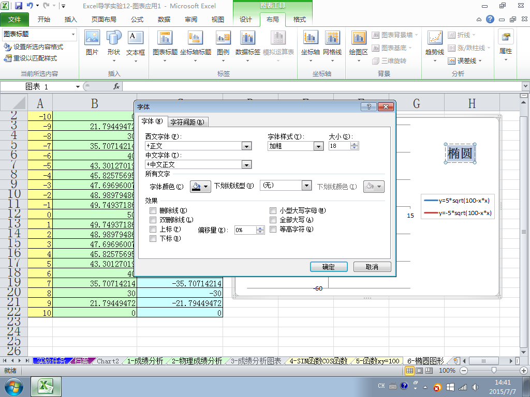Enable Superscript (上标) checkbox
This screenshot has width=530, height=397.
tap(153, 230)
